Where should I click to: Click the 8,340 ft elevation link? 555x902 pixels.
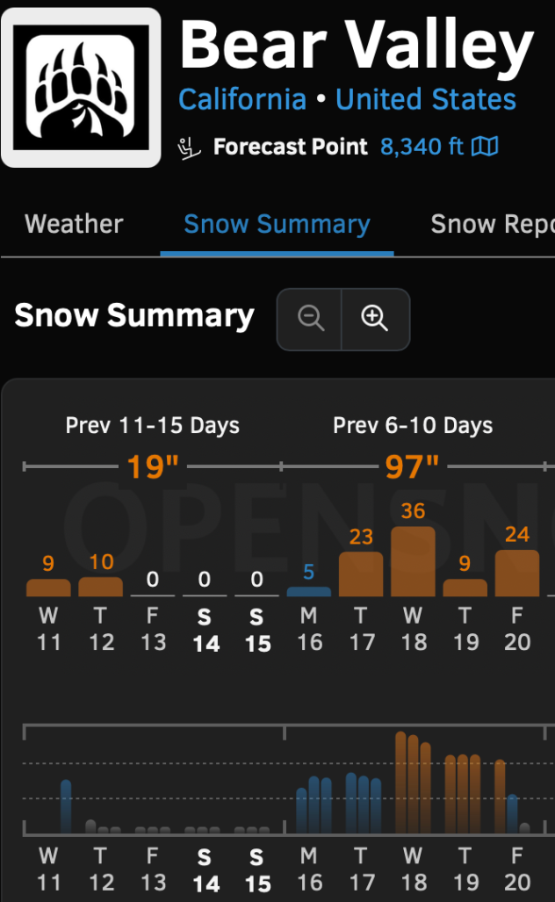pyautogui.click(x=422, y=147)
